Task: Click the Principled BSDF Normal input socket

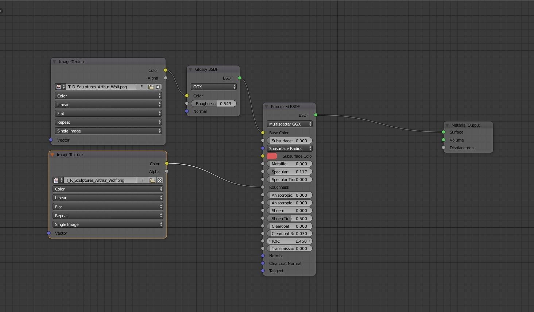Action: pos(263,256)
